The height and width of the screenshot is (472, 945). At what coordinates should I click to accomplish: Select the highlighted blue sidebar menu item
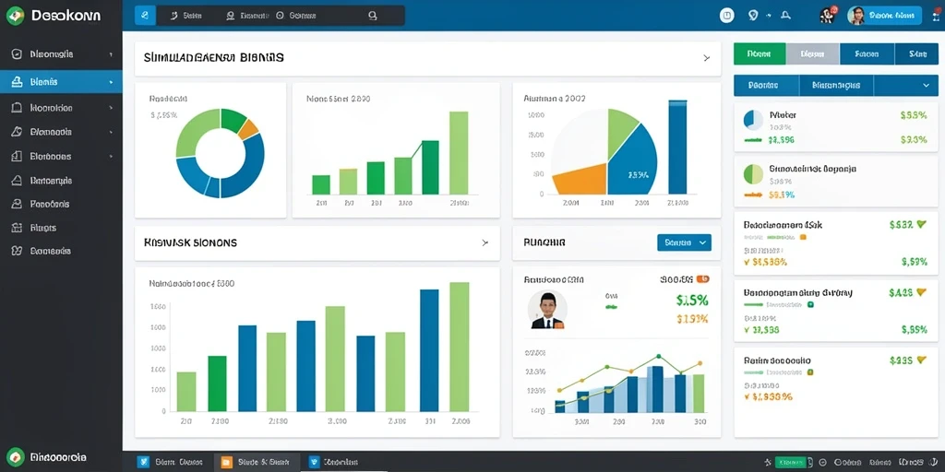point(61,81)
